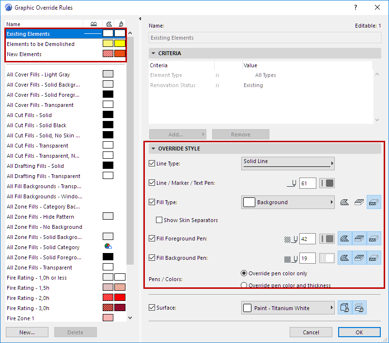
Task: Click category color icon for Solid Category row
Action: click(108, 246)
